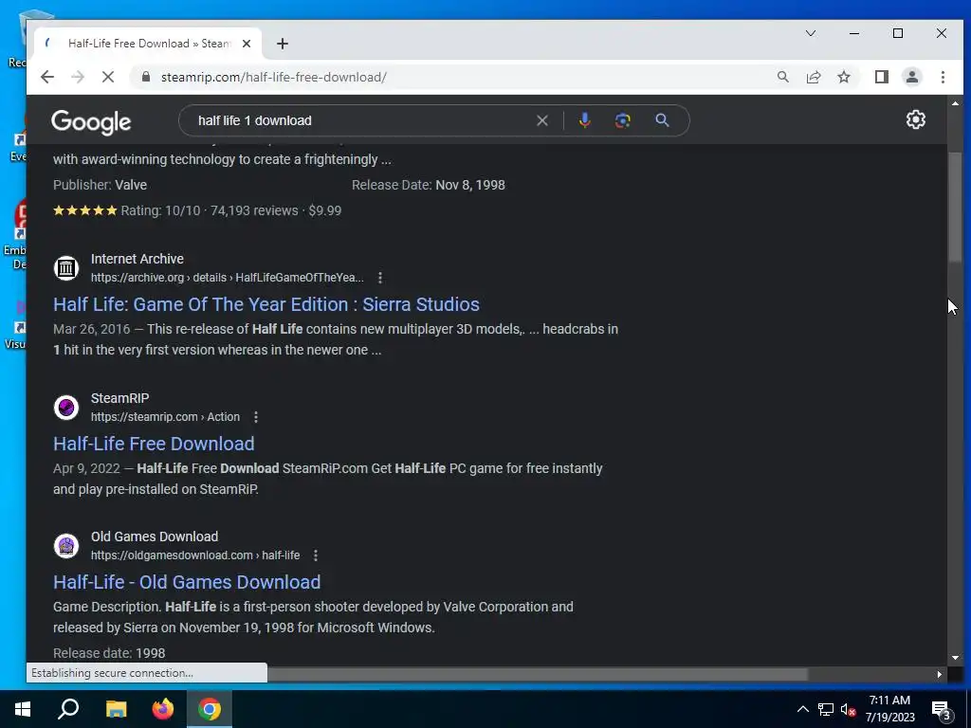Open the Windows Start menu
Screen dimensions: 971x728
23,709
